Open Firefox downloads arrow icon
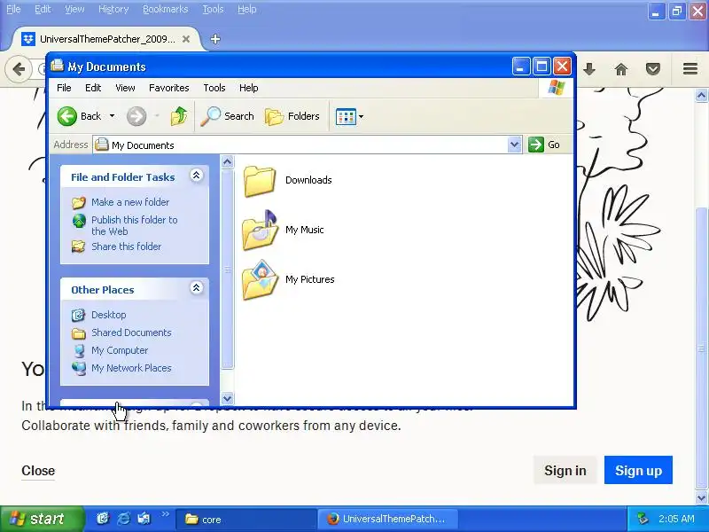This screenshot has height=532, width=709. tap(589, 69)
